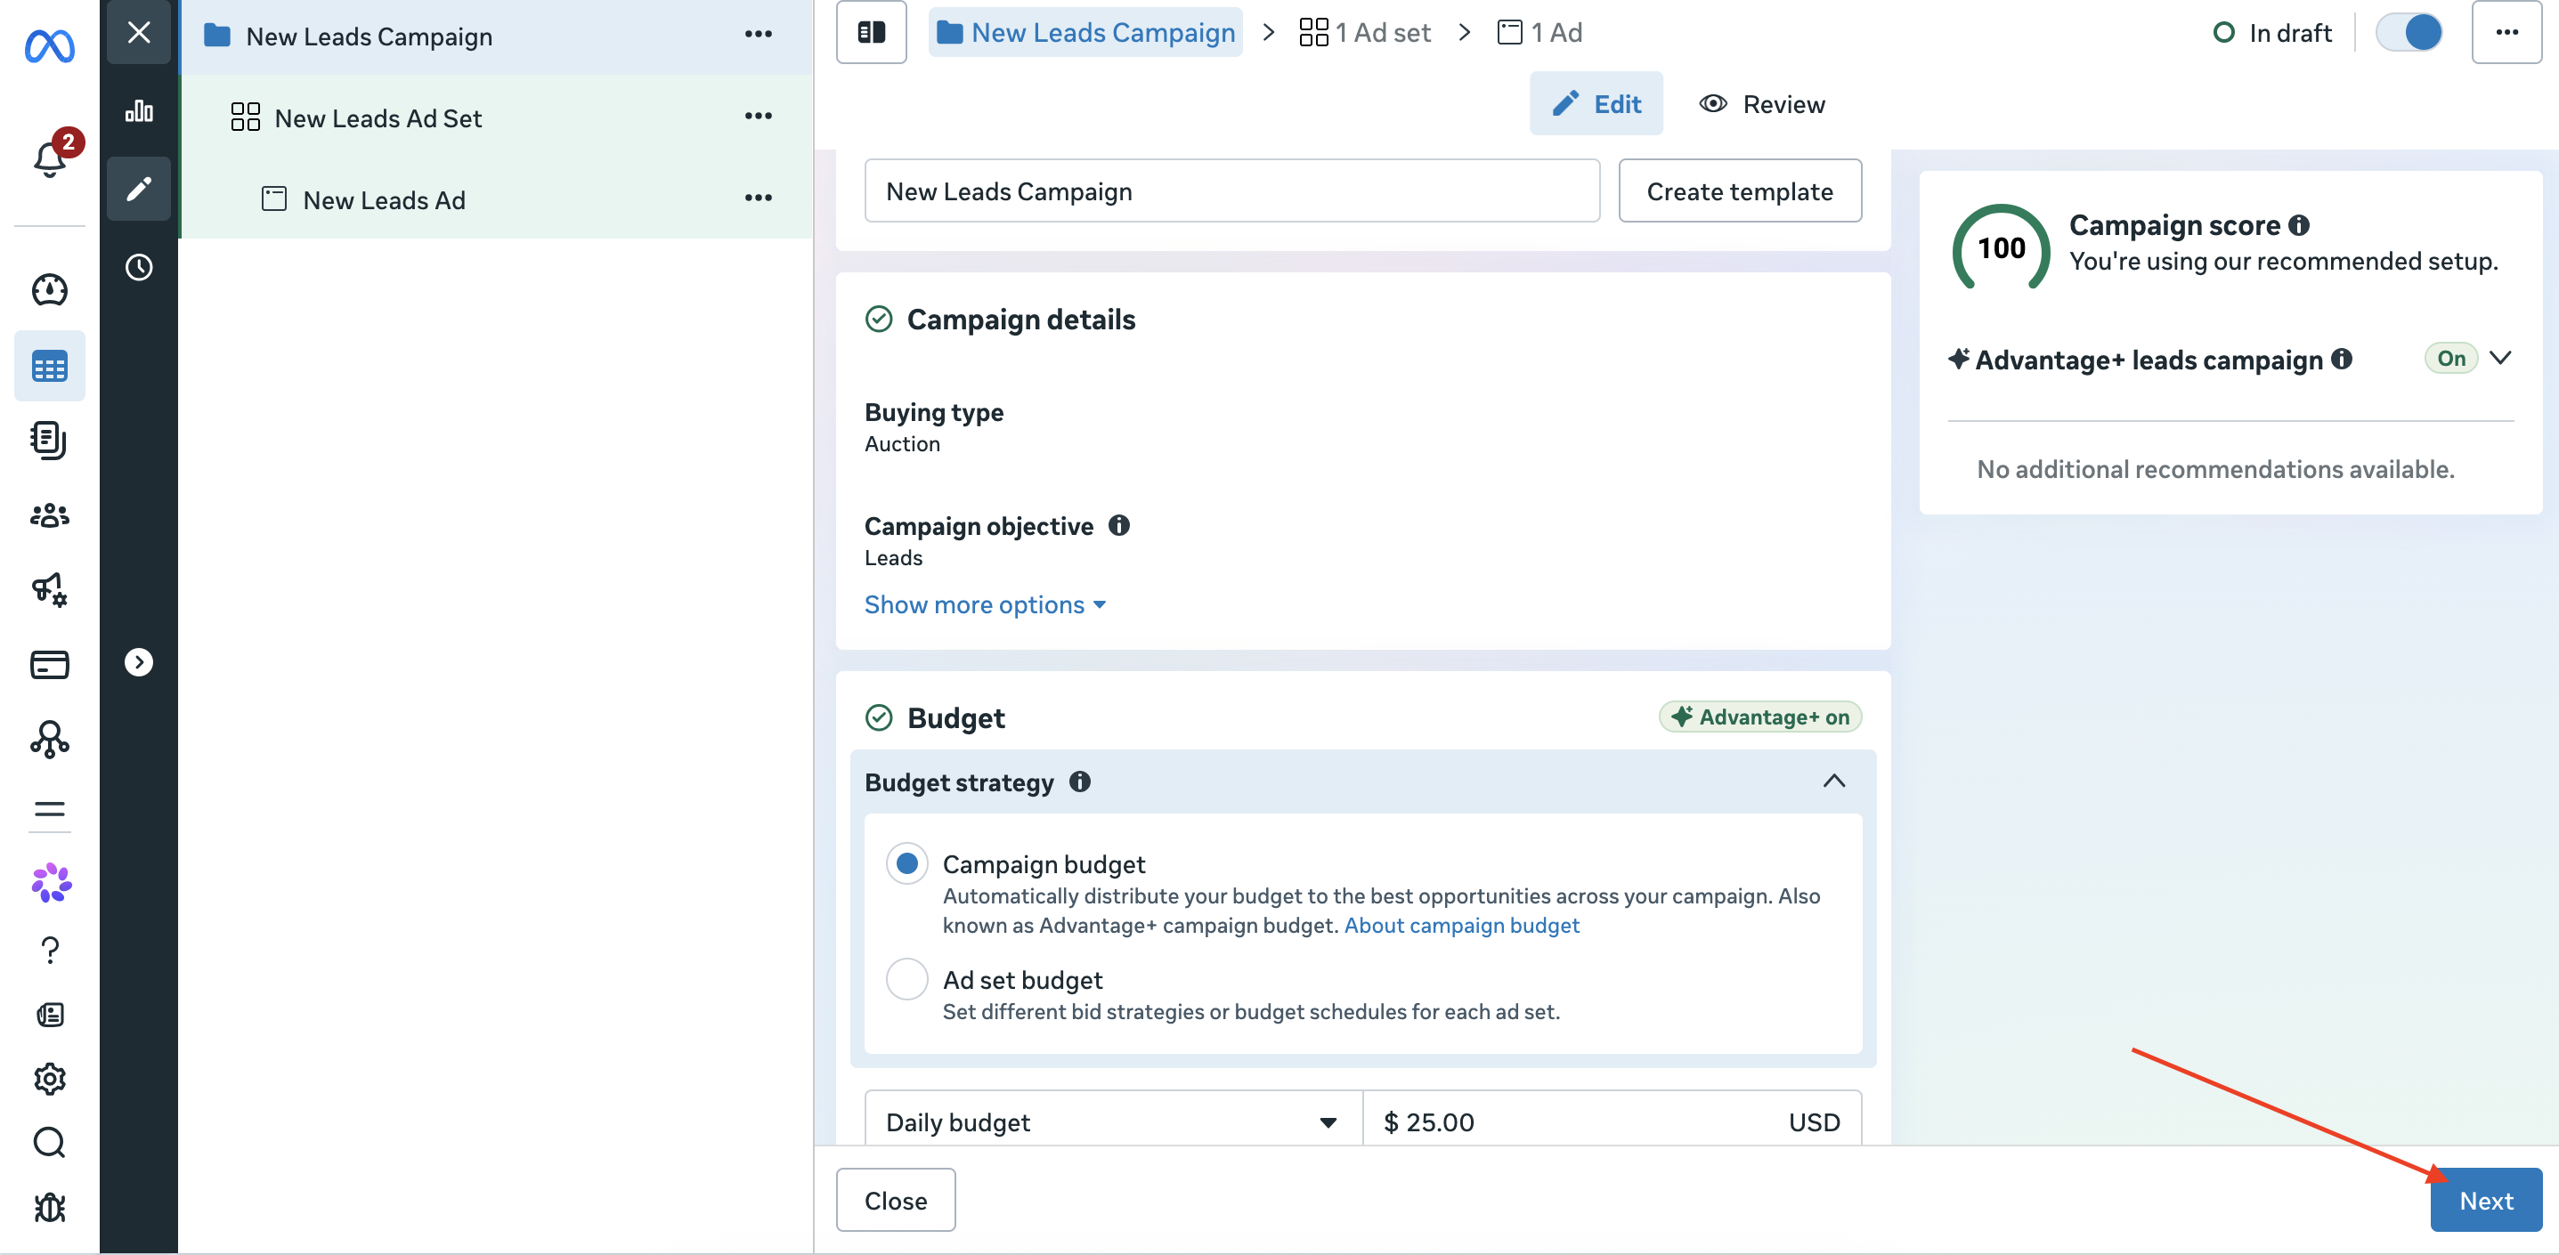The width and height of the screenshot is (2559, 1255).
Task: Open New Leads Ad Set more options menu
Action: click(758, 117)
